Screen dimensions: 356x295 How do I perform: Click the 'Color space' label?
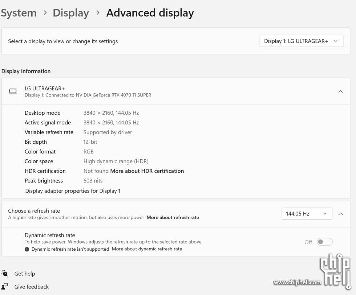pos(39,161)
